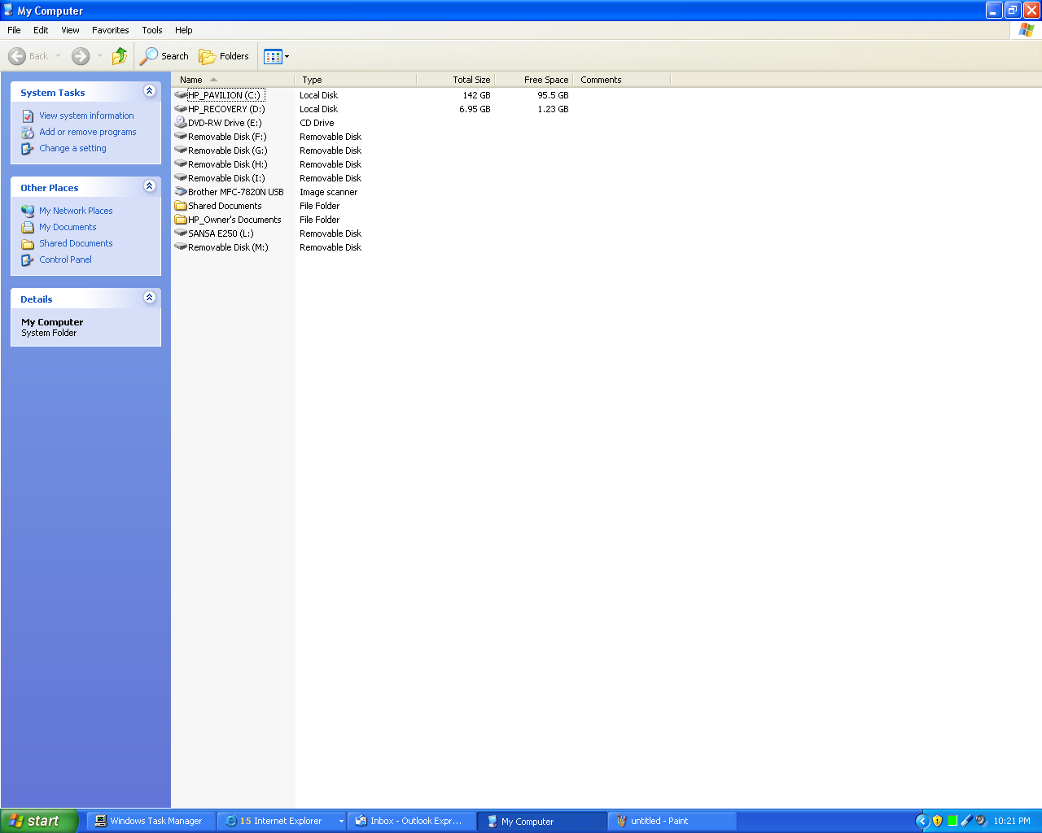Open the Tools menu
The width and height of the screenshot is (1042, 833).
[x=152, y=30]
